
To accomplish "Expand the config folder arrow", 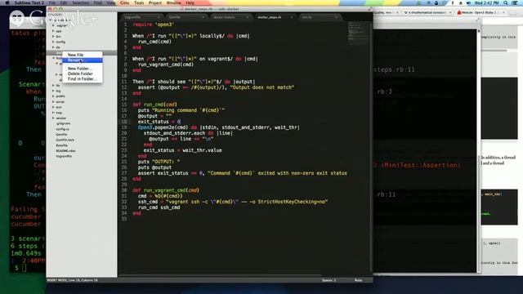I will click(53, 42).
